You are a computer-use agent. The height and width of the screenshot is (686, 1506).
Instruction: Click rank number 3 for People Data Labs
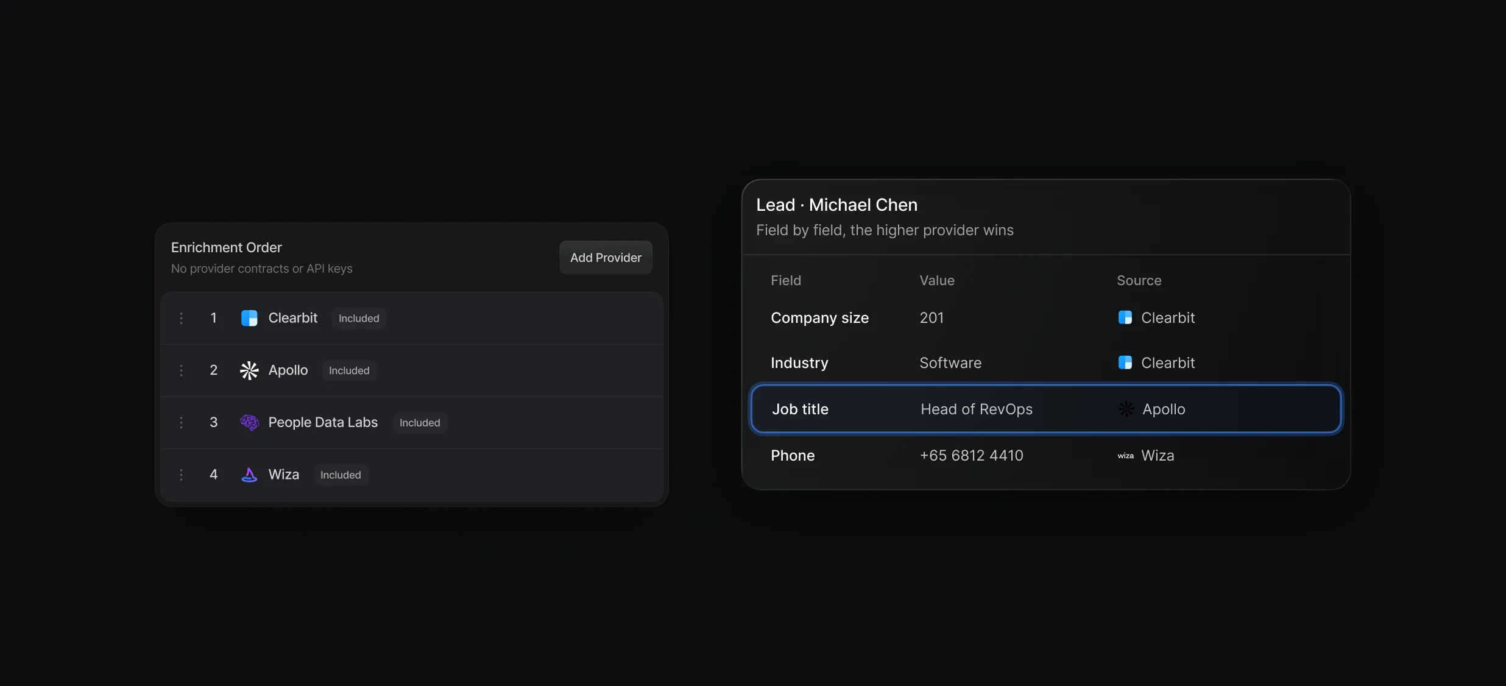click(x=213, y=422)
